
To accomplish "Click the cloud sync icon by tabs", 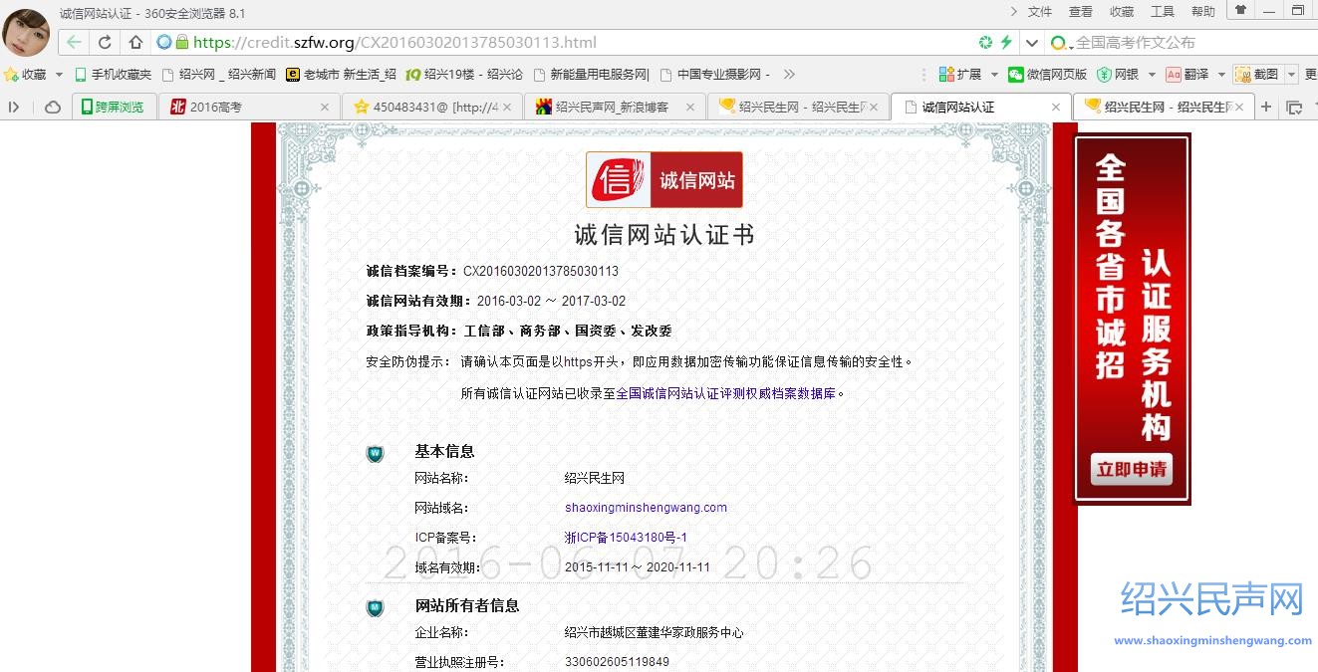I will coord(52,108).
